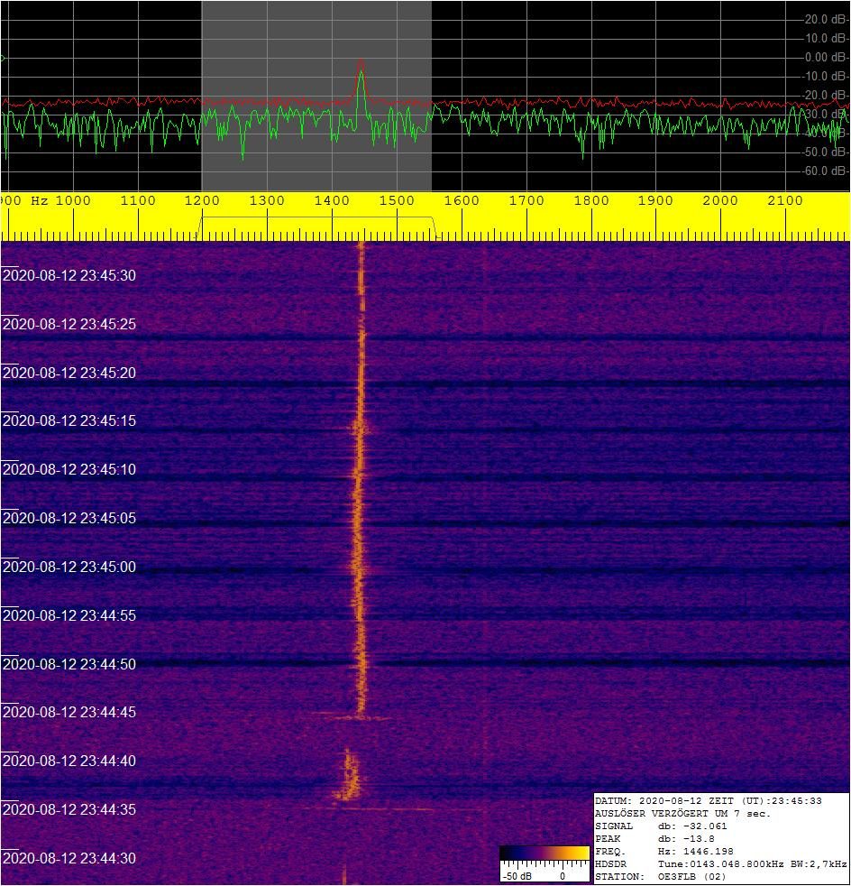Click the 2100 frequency scale label
The height and width of the screenshot is (886, 851).
coord(785,200)
